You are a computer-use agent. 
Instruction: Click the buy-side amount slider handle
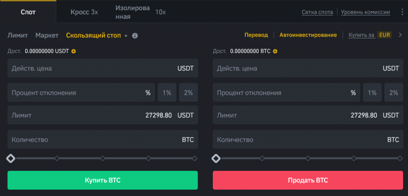point(11,159)
